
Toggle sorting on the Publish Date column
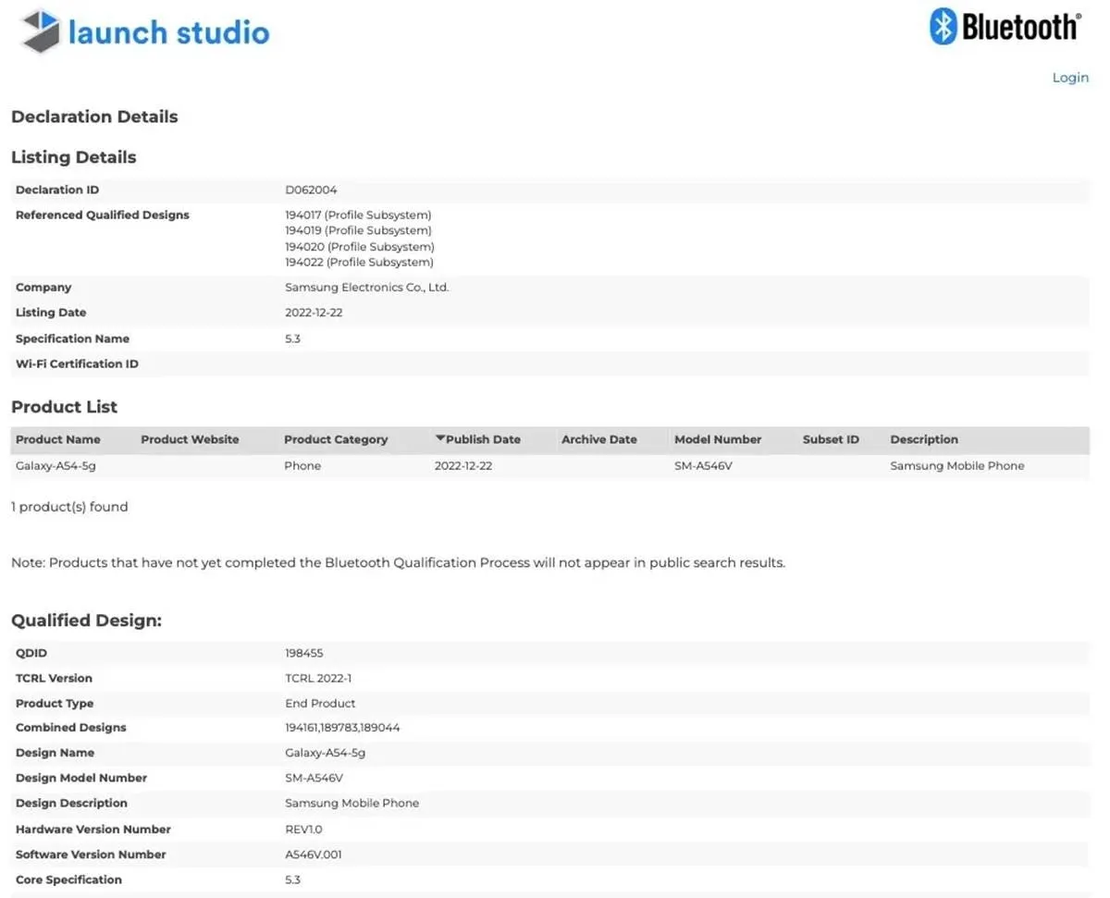[482, 438]
